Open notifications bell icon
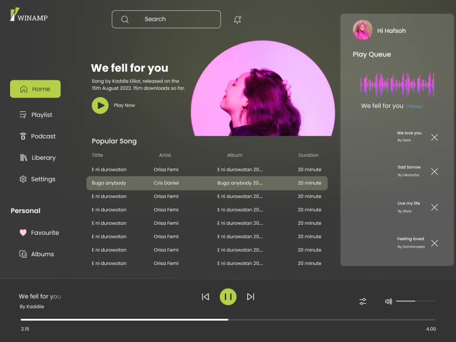The image size is (456, 342). (238, 20)
